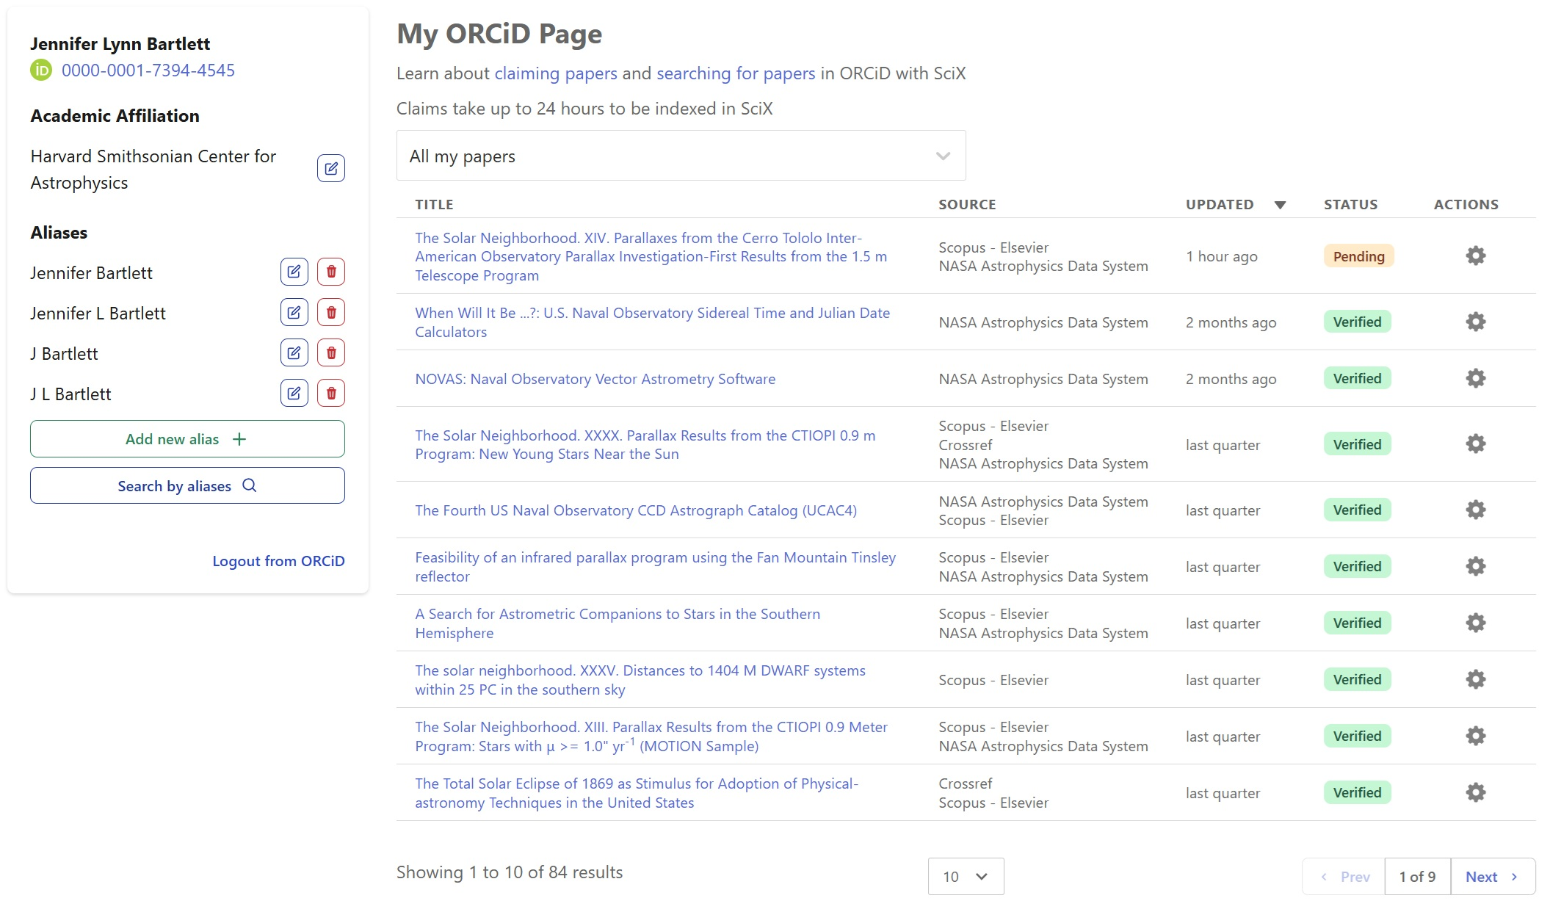Click Verified badge for When Will It Be paper
This screenshot has width=1550, height=912.
(x=1357, y=322)
